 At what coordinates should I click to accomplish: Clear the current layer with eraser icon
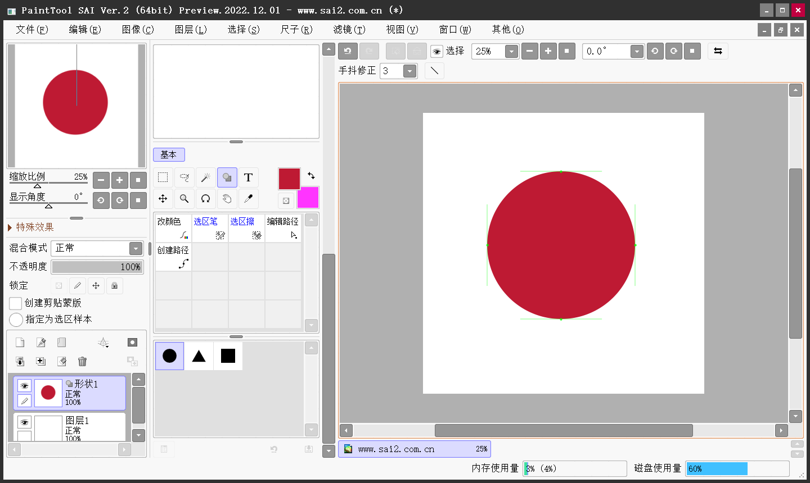point(62,362)
